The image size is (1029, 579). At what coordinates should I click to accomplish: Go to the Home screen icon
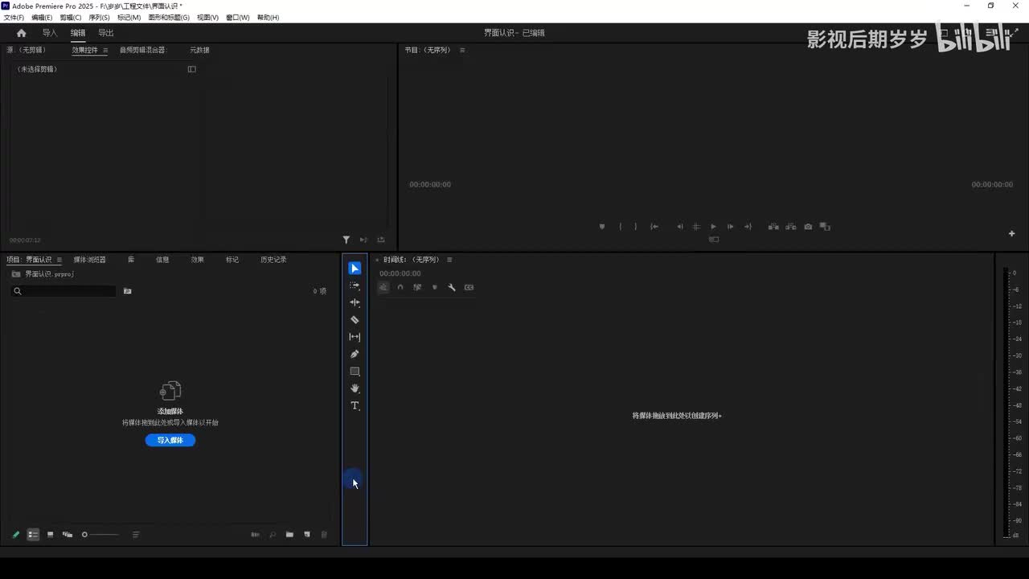22,33
